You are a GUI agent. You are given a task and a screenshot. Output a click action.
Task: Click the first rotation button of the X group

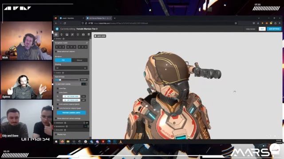tap(57, 47)
